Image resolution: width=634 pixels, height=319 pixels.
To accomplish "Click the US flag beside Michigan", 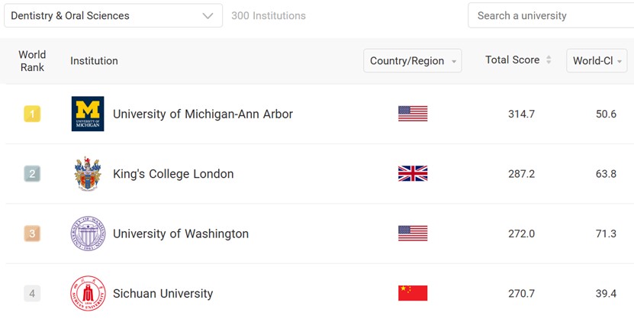I will point(413,114).
